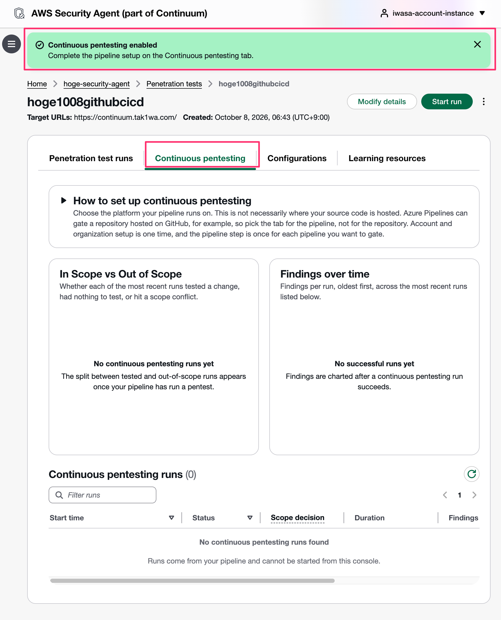This screenshot has height=620, width=501.
Task: Click the Modify details button
Action: coord(382,101)
